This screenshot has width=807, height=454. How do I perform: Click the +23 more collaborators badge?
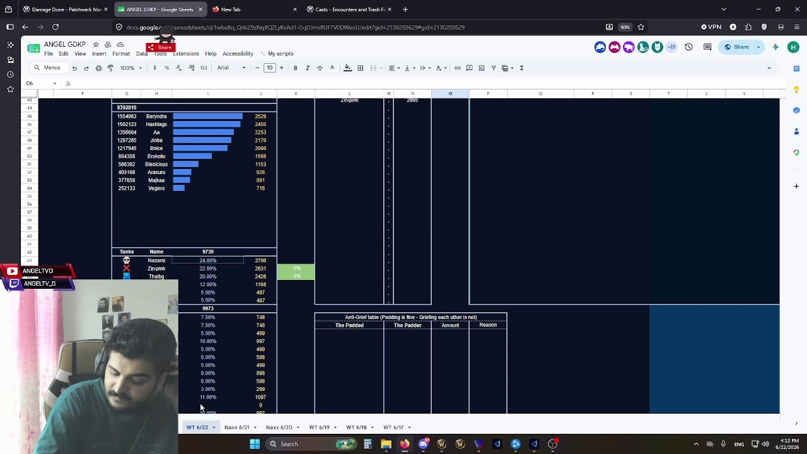pyautogui.click(x=671, y=47)
